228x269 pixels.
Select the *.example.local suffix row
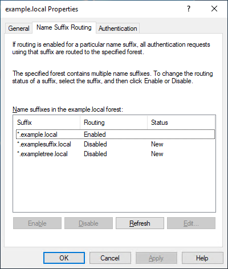click(x=116, y=134)
